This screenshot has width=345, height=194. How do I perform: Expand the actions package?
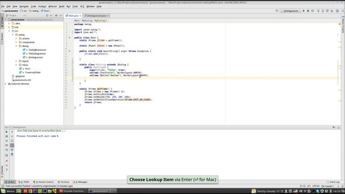[16, 38]
